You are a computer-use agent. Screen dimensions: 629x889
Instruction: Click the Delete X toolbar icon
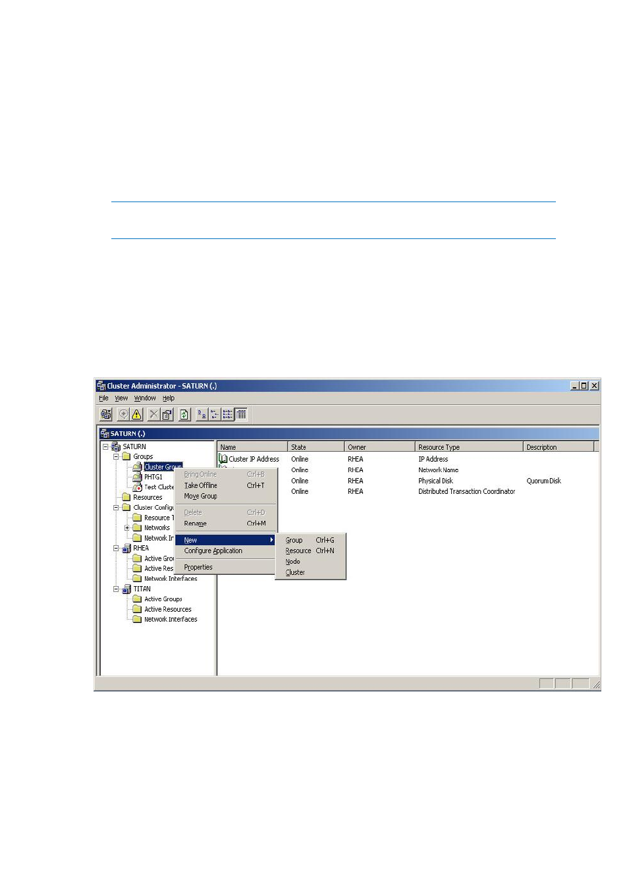[153, 414]
